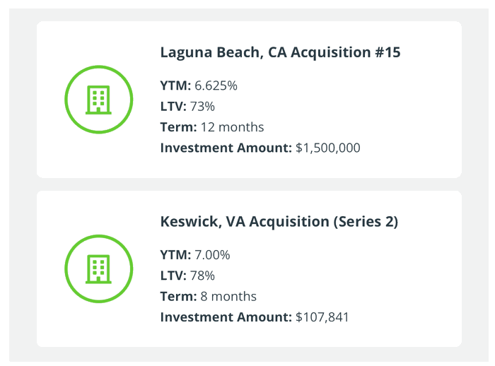Click the green building icon beside Laguna Beach

click(x=98, y=100)
